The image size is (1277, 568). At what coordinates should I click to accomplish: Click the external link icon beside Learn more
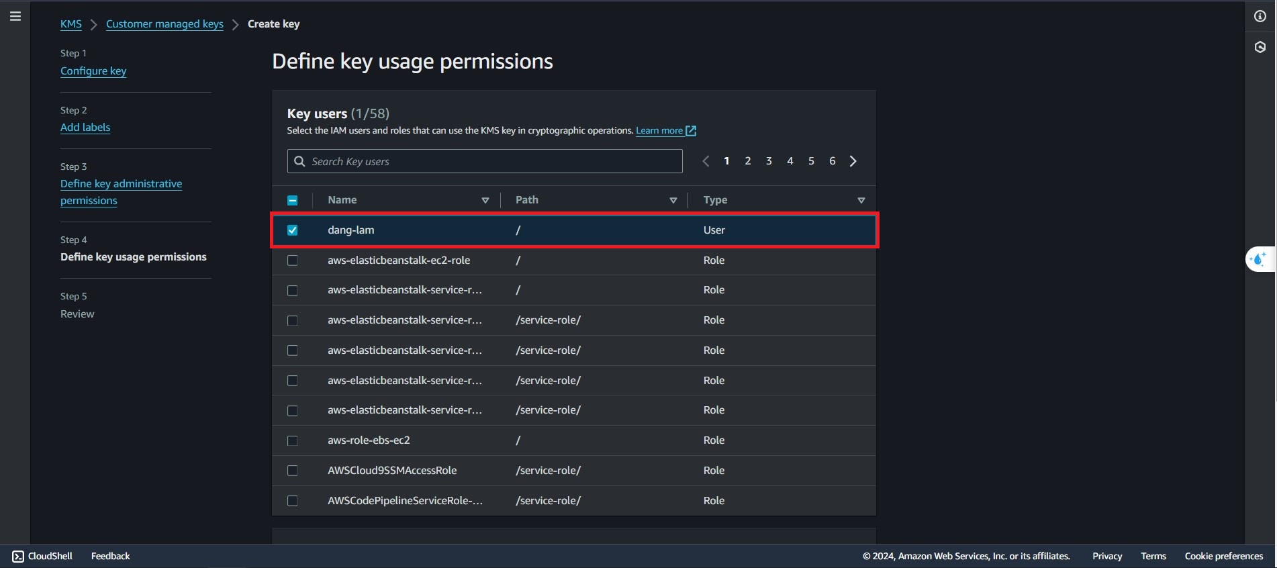coord(691,131)
